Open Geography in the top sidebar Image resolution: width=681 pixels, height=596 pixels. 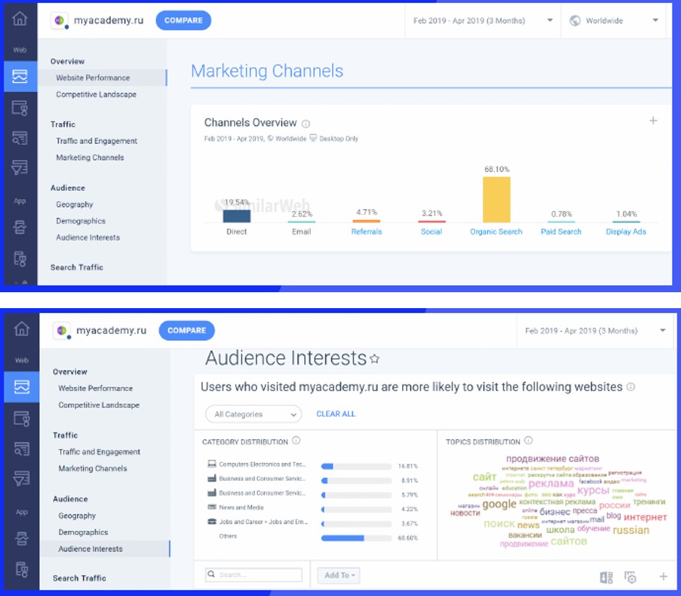coord(75,204)
